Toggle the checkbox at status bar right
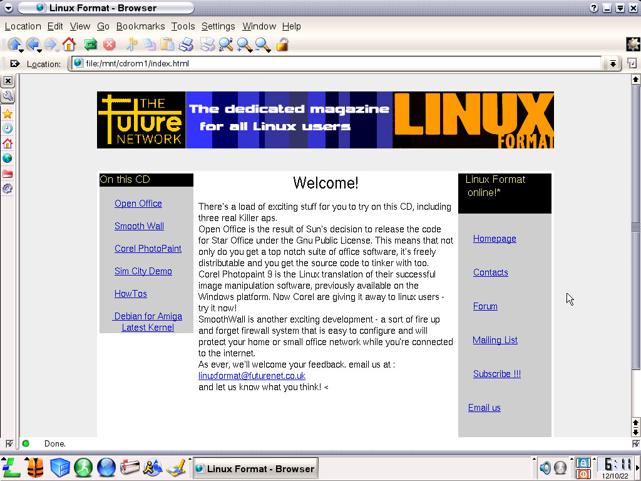 point(635,443)
